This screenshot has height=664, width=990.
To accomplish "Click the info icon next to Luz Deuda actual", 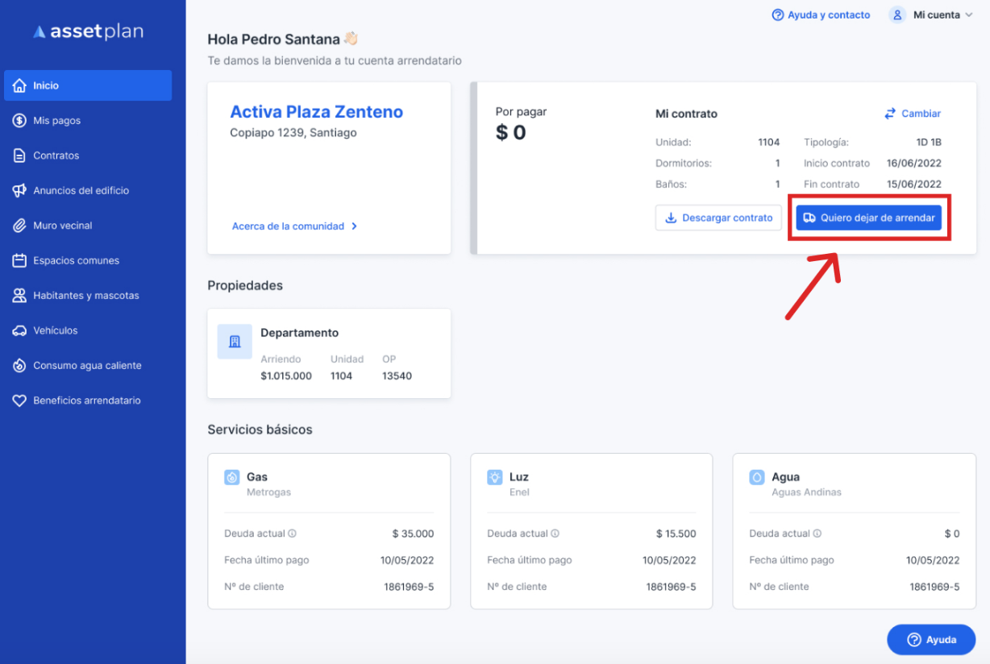I will (x=555, y=533).
